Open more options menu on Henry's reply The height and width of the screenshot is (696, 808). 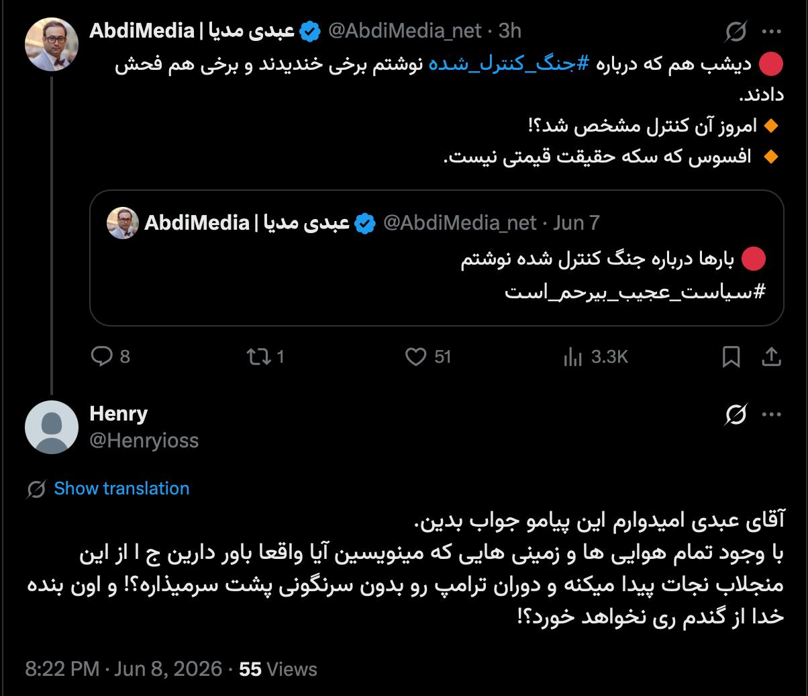pyautogui.click(x=772, y=415)
